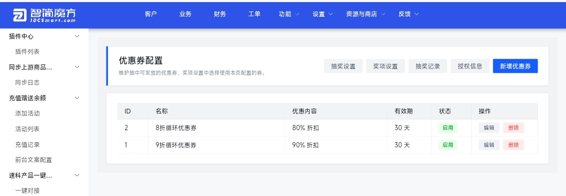The width and height of the screenshot is (566, 196).
Task: Open 前台文案配置 in the sidebar
Action: 34,159
